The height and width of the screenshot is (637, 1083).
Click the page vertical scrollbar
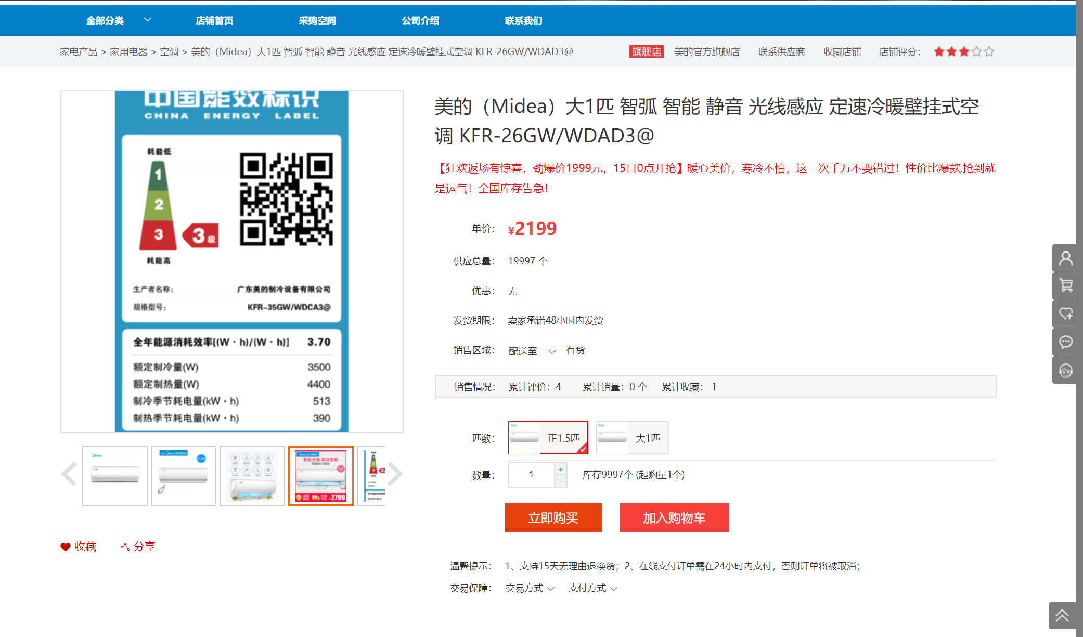click(x=1079, y=318)
